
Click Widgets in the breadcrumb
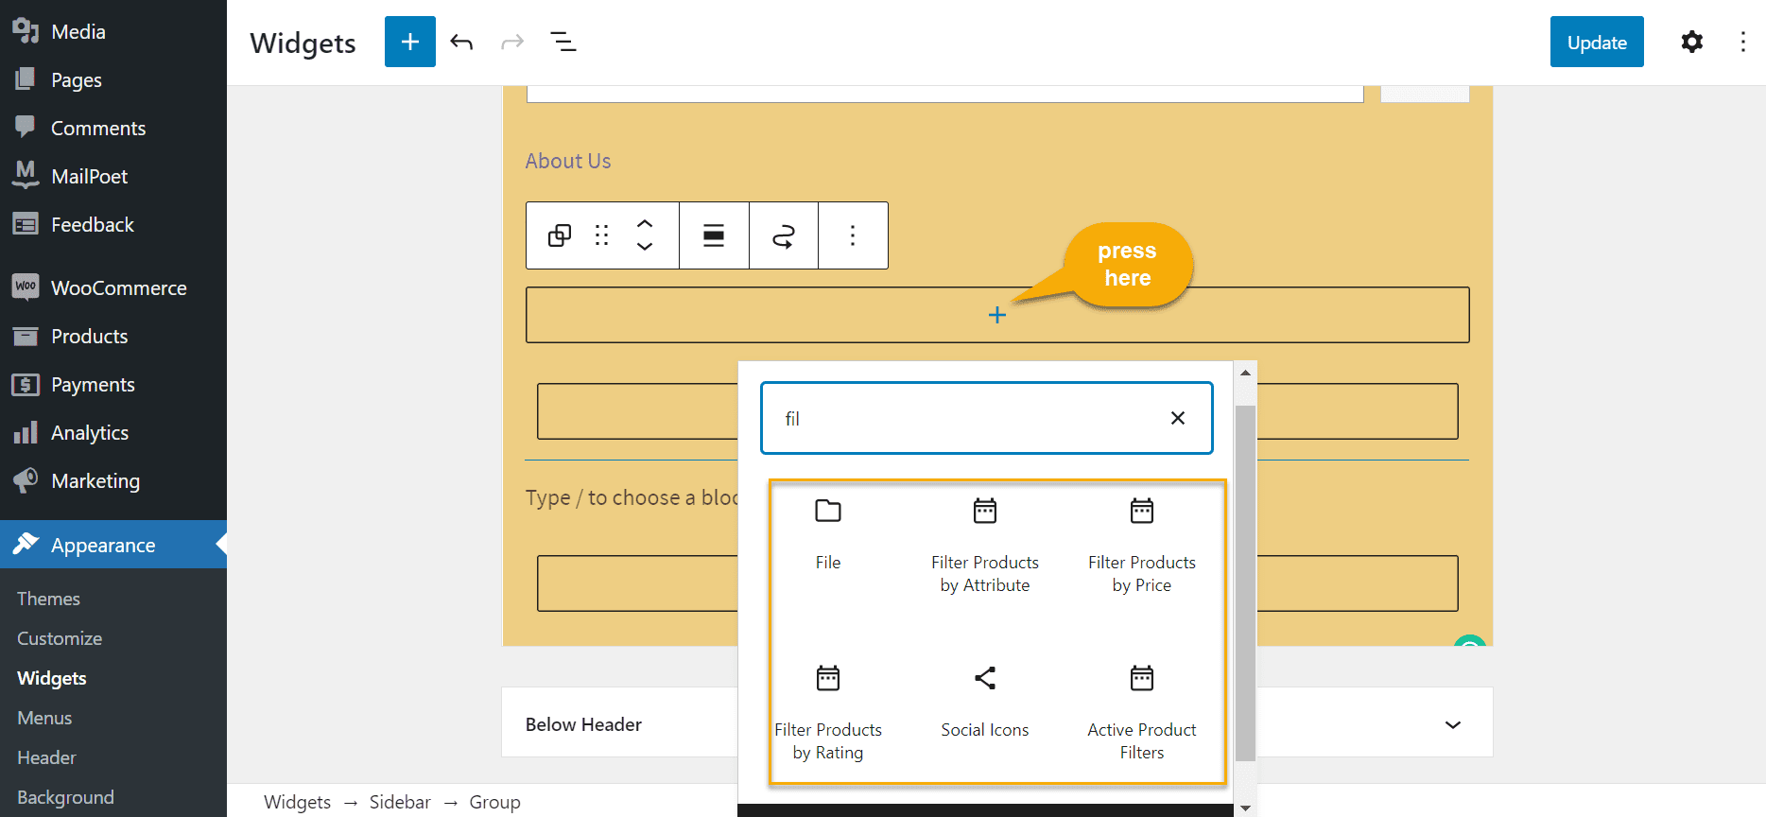[x=297, y=802]
